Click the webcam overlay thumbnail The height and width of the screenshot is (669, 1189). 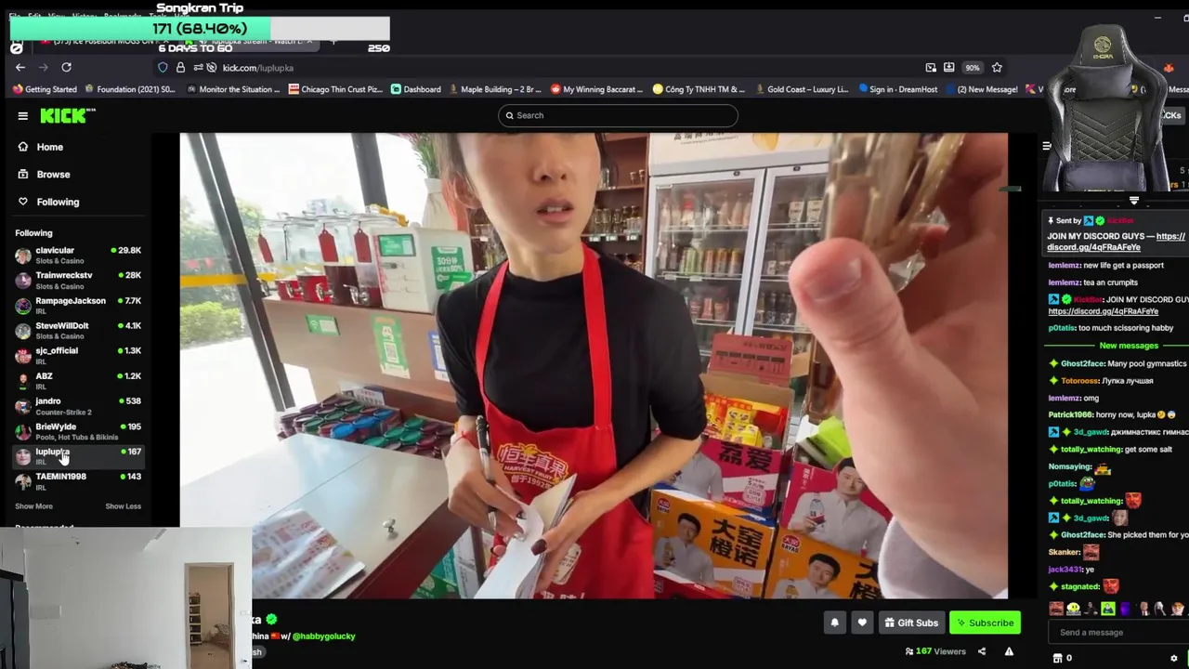pos(125,598)
